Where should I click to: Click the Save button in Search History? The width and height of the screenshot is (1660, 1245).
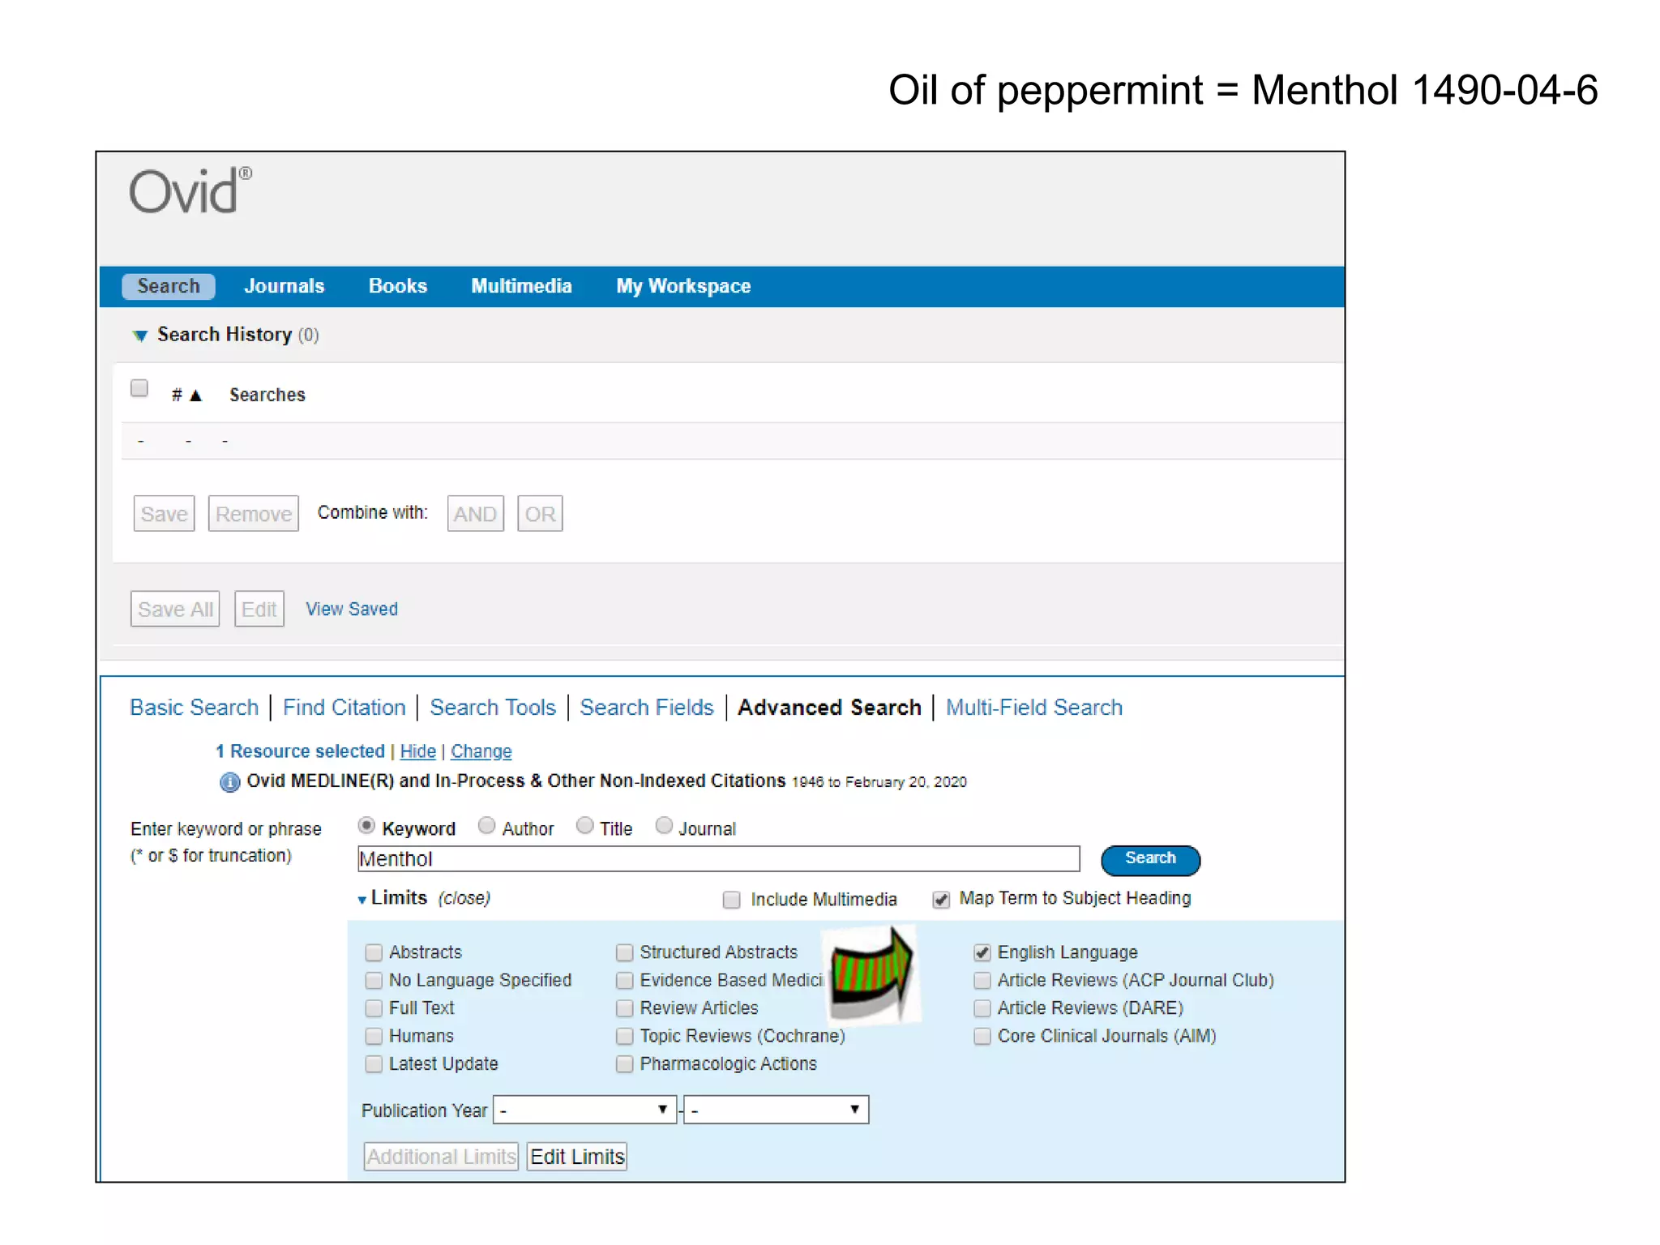[x=164, y=514]
